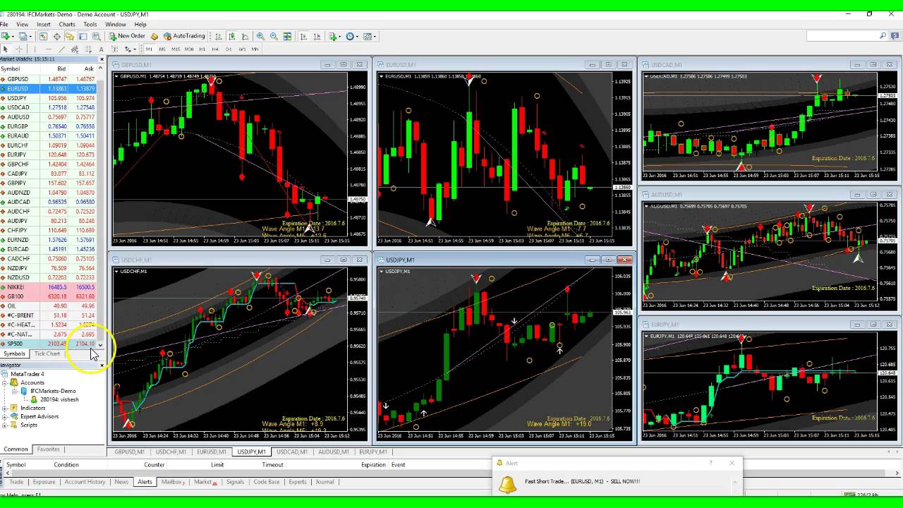Switch chart to bar chart style
Viewport: 903px width, 508px height.
(x=218, y=36)
